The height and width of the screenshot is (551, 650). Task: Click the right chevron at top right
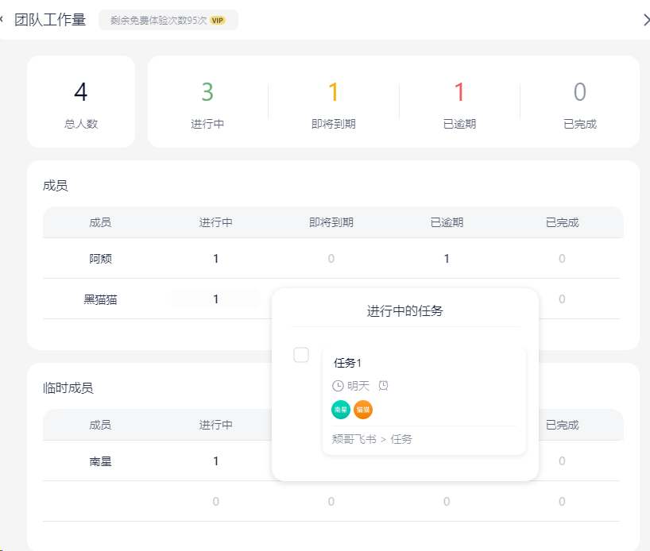[x=645, y=21]
